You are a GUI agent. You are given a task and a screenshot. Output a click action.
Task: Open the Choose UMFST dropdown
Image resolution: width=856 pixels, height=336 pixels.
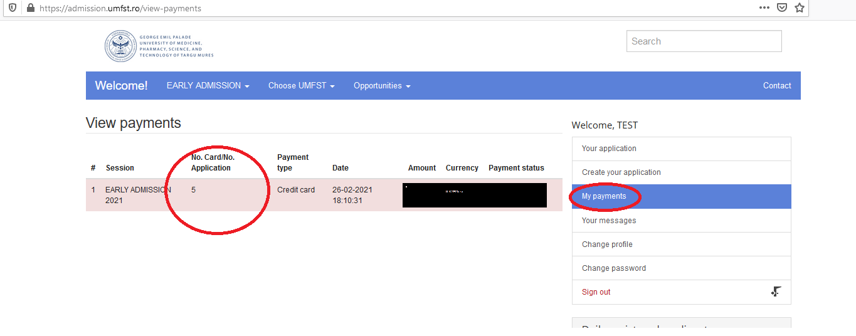click(301, 86)
